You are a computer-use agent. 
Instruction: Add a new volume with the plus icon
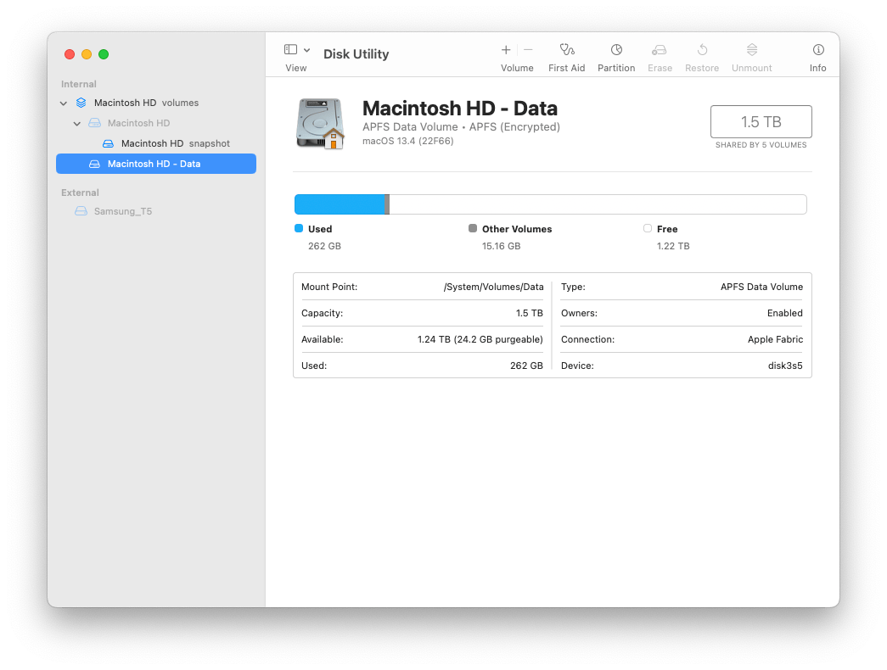506,50
